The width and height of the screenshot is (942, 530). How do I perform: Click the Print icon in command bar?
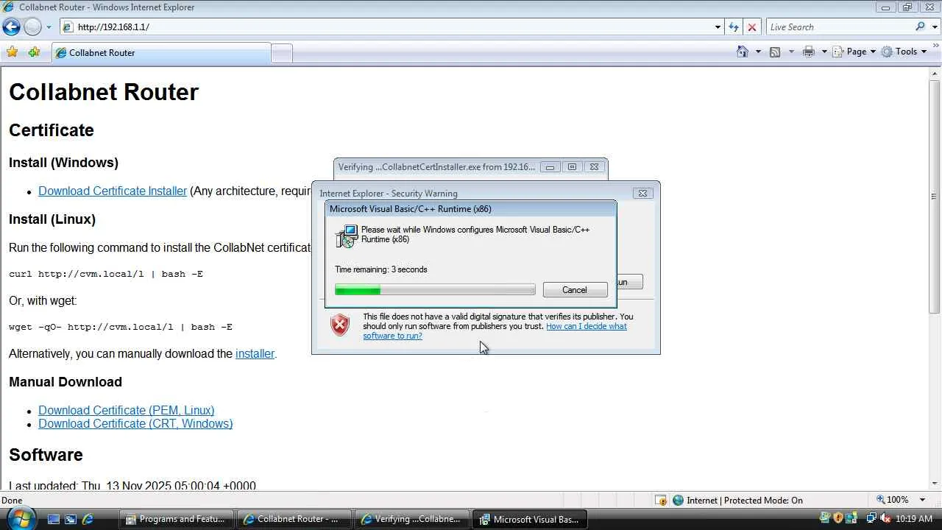point(809,52)
